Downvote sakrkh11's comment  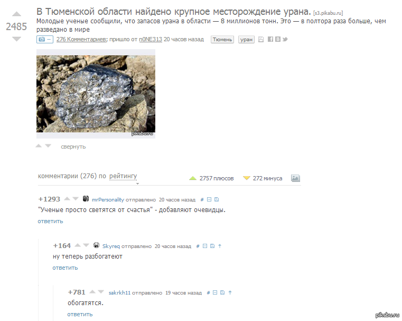click(101, 292)
